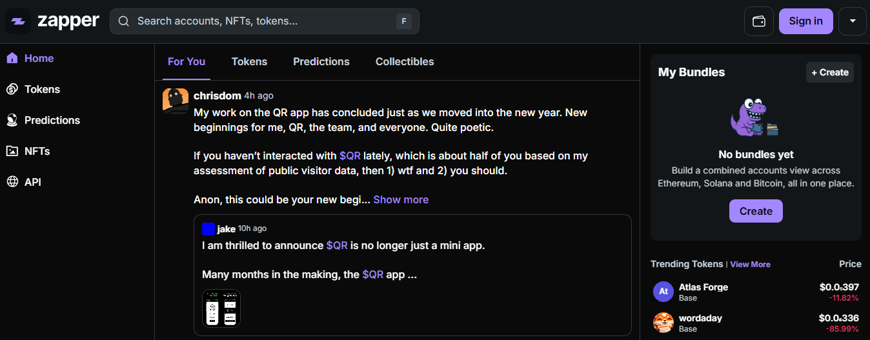Open View More trending tokens link
The height and width of the screenshot is (340, 870).
[x=750, y=264]
